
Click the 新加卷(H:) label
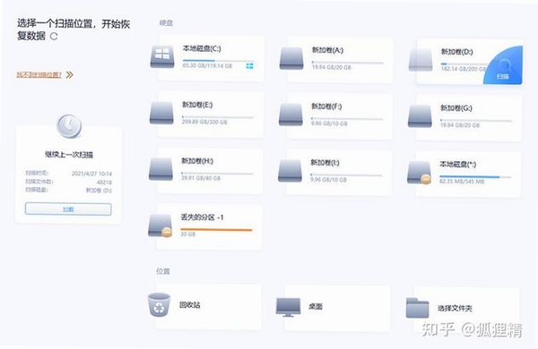point(197,161)
